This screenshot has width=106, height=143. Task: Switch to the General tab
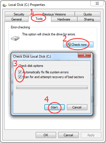pyautogui.click(x=16, y=19)
